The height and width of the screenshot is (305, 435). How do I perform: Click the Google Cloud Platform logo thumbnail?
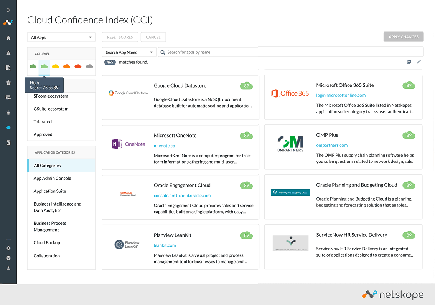click(128, 93)
